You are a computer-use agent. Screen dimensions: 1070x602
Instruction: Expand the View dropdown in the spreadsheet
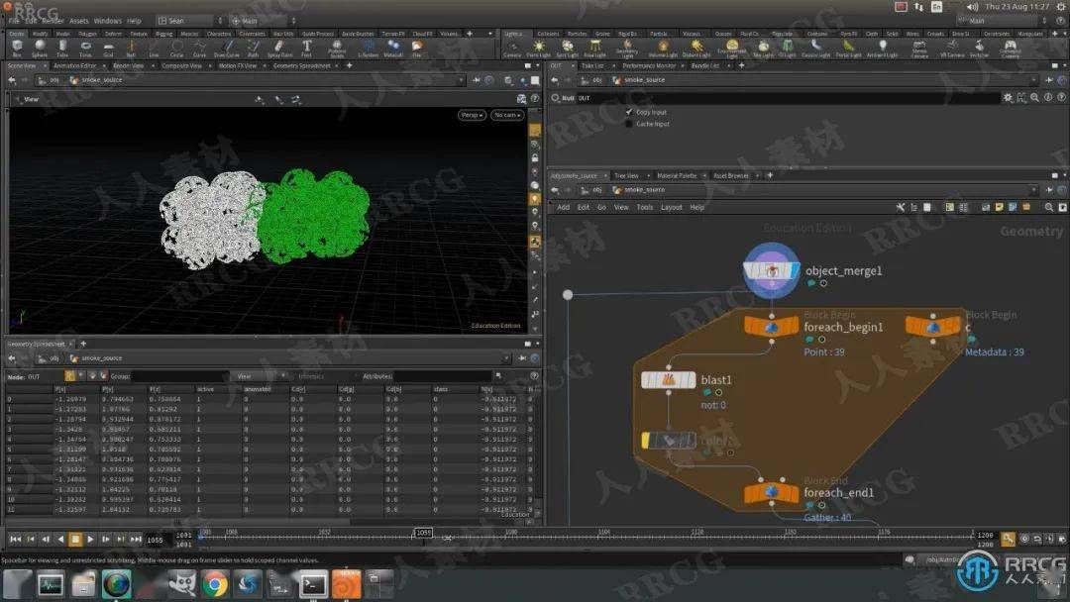[x=262, y=376]
